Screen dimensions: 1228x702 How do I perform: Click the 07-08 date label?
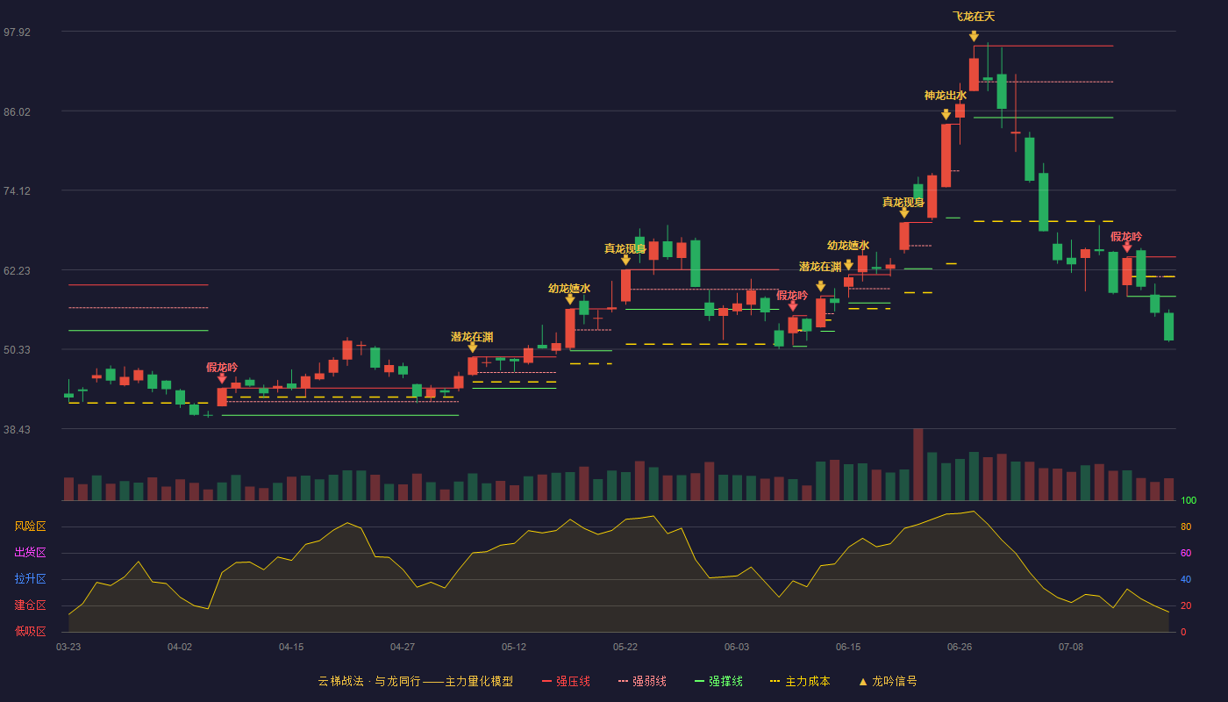[x=1071, y=647]
